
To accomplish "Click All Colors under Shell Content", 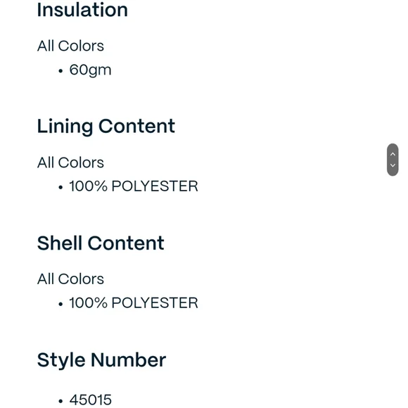I will [x=70, y=279].
